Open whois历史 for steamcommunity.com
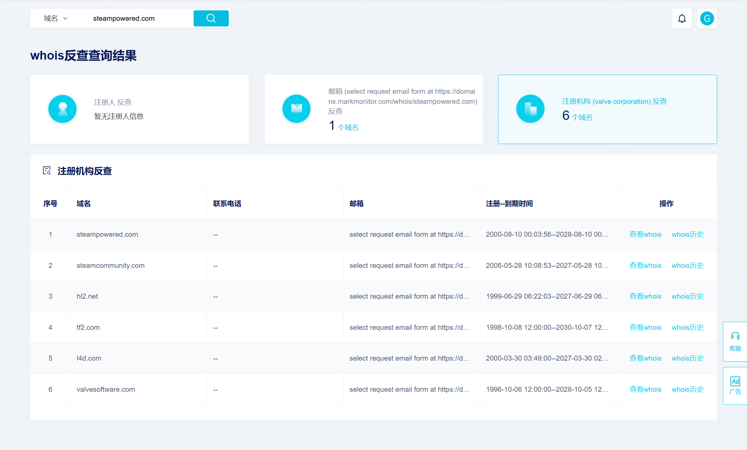747x450 pixels. 687,266
